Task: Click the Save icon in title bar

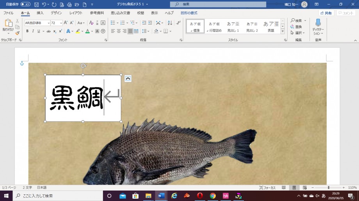Action: 36,4
